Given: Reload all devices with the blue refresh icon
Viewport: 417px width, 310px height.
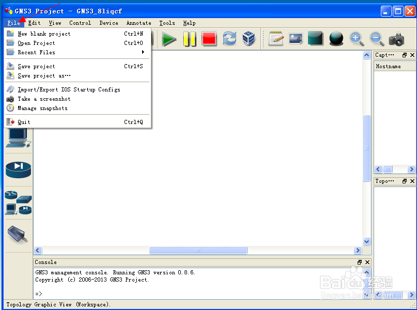Looking at the screenshot, I should click(229, 39).
